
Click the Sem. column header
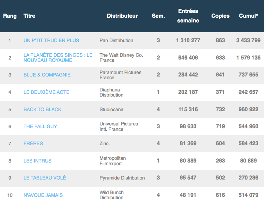click(x=158, y=16)
